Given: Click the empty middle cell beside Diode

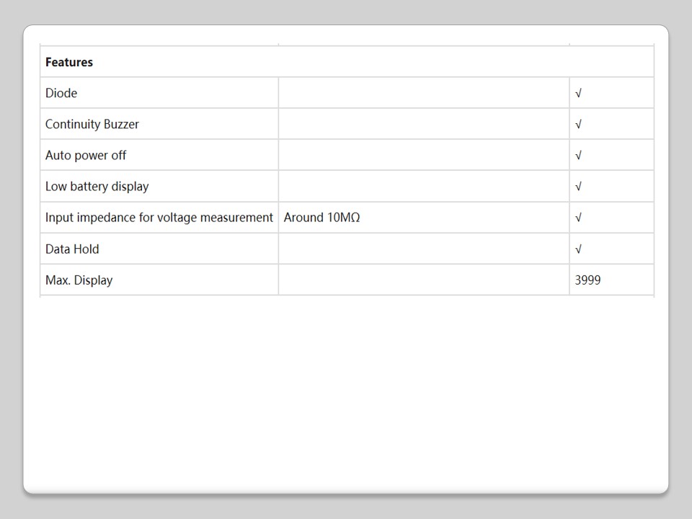Looking at the screenshot, I should click(x=424, y=93).
